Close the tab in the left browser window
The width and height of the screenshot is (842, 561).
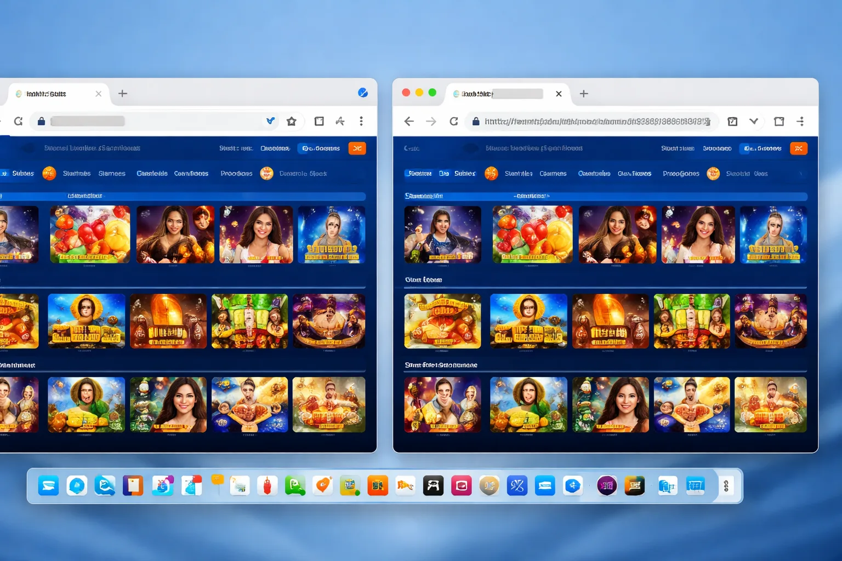[99, 94]
